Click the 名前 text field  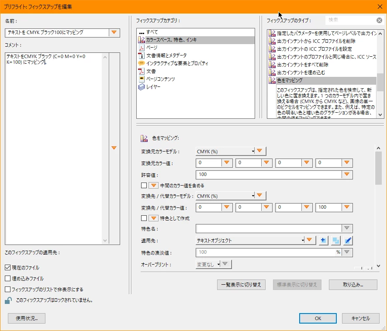pos(57,33)
